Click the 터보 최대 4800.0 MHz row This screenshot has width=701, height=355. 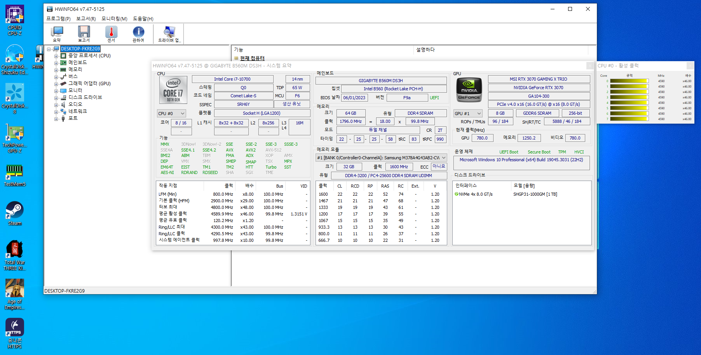(233, 207)
